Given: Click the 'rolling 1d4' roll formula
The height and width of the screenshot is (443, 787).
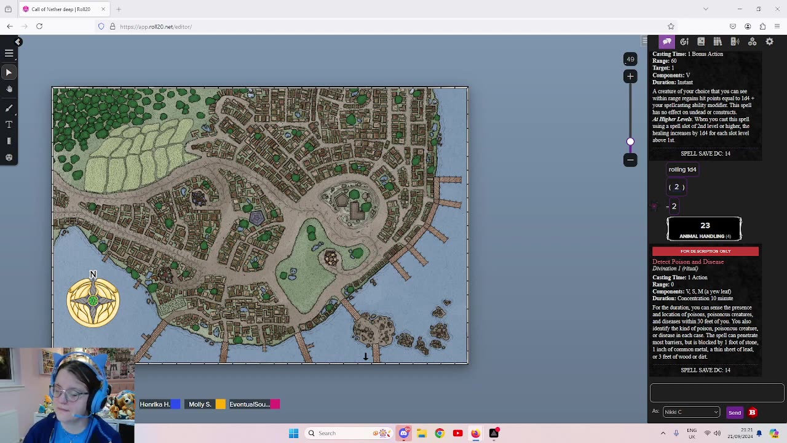Looking at the screenshot, I should [x=682, y=170].
